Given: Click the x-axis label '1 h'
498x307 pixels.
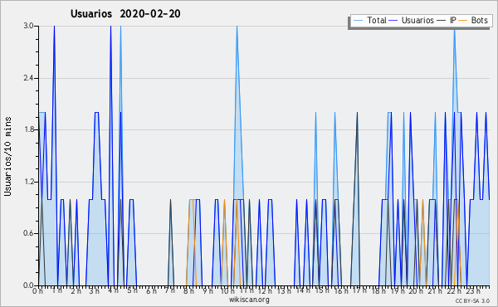Looking at the screenshot, I should coord(57,290).
